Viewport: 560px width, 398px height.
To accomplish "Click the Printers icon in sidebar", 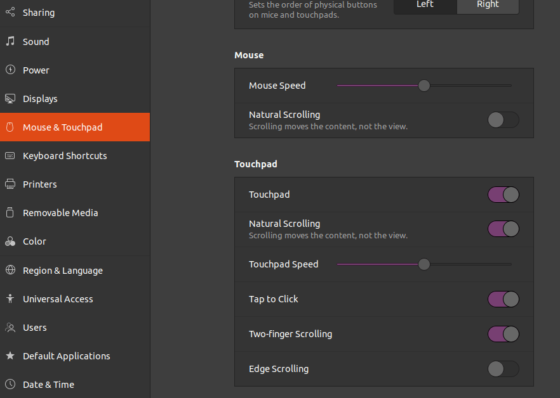I will (10, 184).
